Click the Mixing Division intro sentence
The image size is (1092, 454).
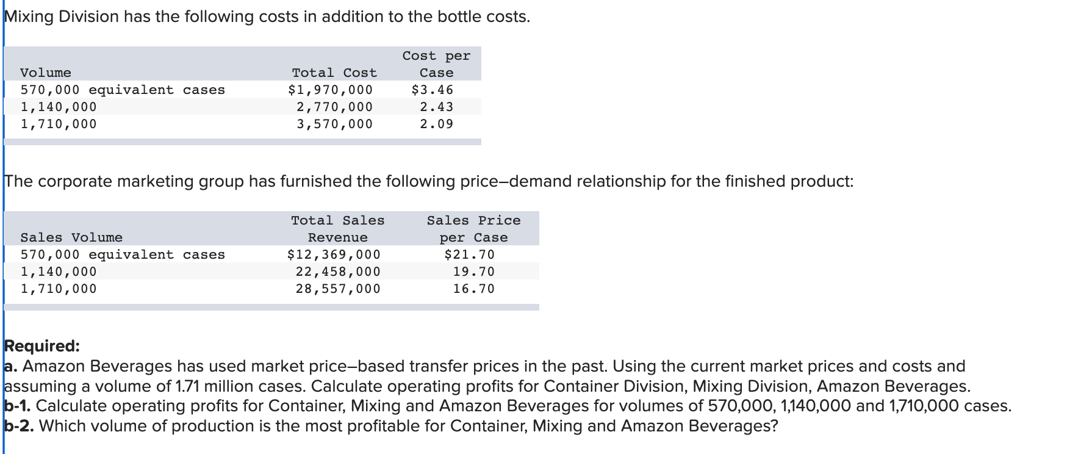[267, 16]
